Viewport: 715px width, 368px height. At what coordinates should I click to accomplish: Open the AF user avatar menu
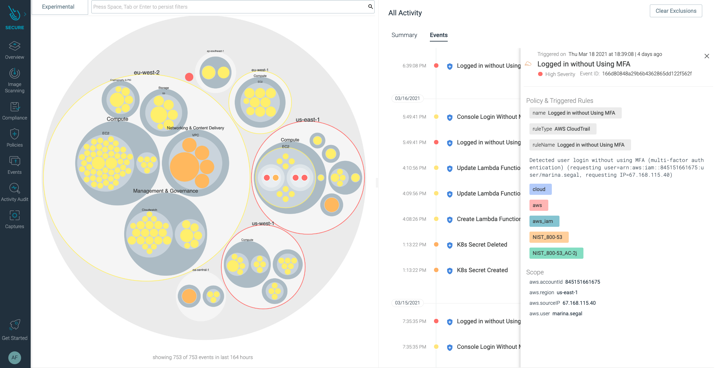(14, 357)
